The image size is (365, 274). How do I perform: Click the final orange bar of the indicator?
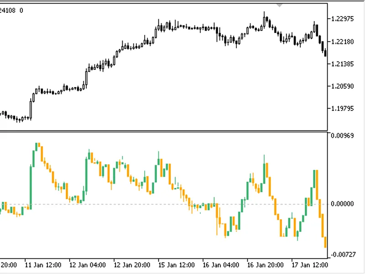[325, 242]
